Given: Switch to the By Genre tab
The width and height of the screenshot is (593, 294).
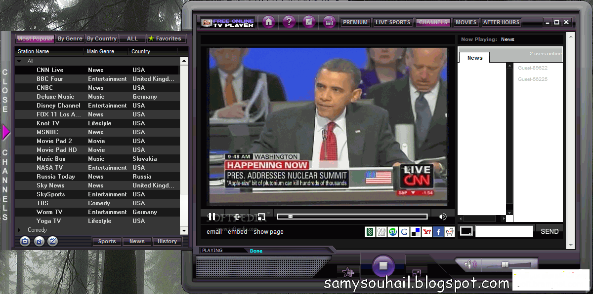Looking at the screenshot, I should tap(70, 38).
